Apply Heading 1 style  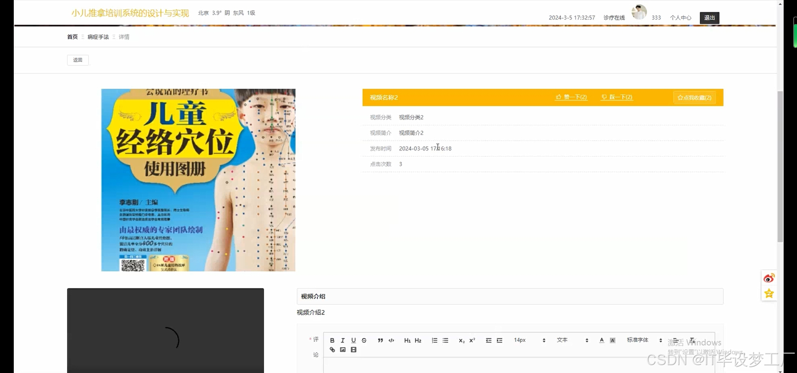click(x=407, y=341)
